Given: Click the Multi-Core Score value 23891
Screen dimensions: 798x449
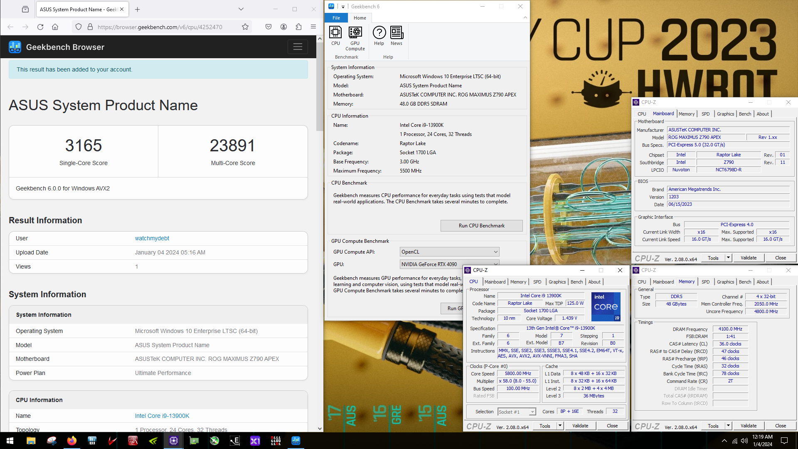Looking at the screenshot, I should point(232,146).
